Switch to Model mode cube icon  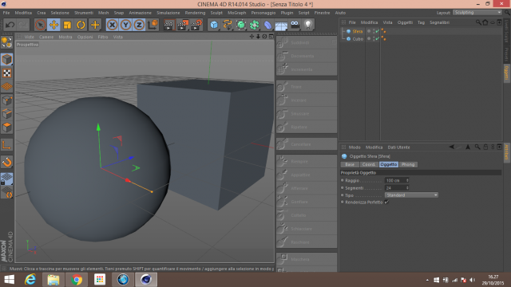point(7,60)
